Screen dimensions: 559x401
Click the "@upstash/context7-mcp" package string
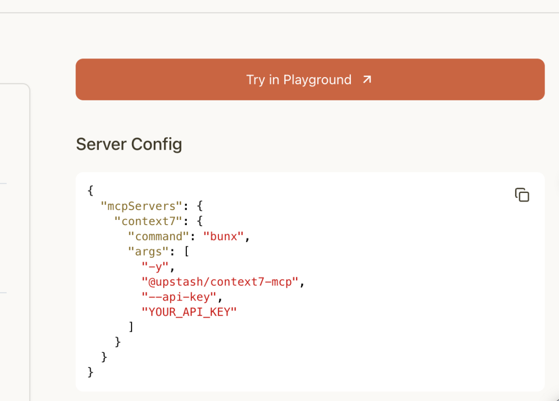tap(220, 281)
